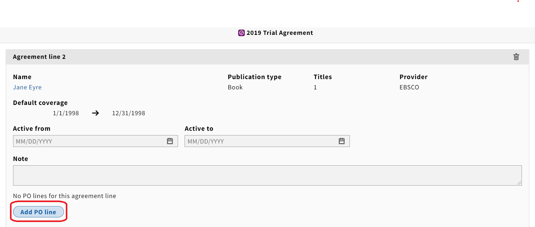Click the Book publication type value
Viewport: 535px width, 227px height.
pos(235,87)
